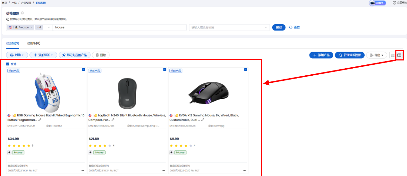Open the Logitech M240 Silent Bluetooth title
The image size is (407, 176).
pyautogui.click(x=127, y=118)
